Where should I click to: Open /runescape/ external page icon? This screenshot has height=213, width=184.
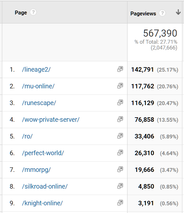click(x=120, y=102)
